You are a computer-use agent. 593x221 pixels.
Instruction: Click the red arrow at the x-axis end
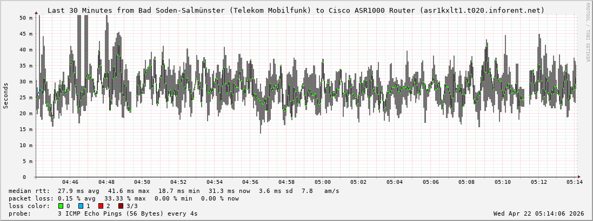pos(578,177)
